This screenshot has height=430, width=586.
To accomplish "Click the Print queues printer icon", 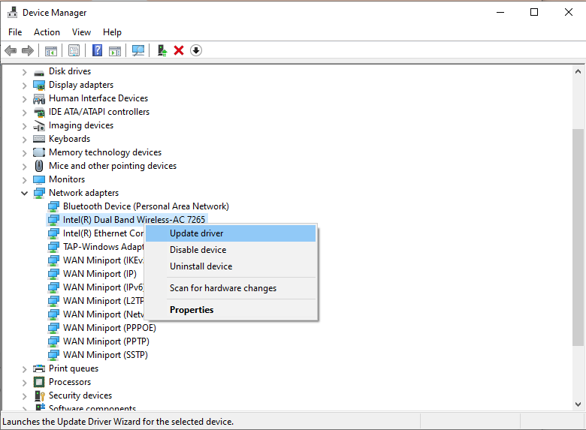I will click(x=39, y=368).
